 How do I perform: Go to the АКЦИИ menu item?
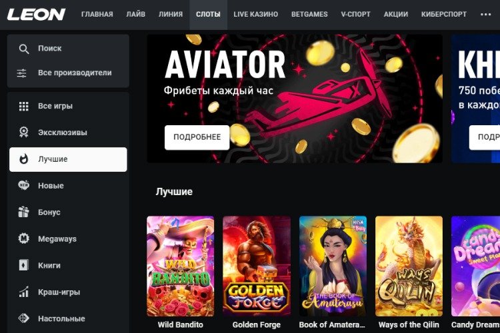pyautogui.click(x=396, y=15)
